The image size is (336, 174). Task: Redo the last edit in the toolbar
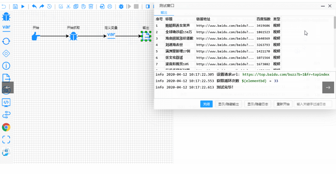click(x=42, y=7)
